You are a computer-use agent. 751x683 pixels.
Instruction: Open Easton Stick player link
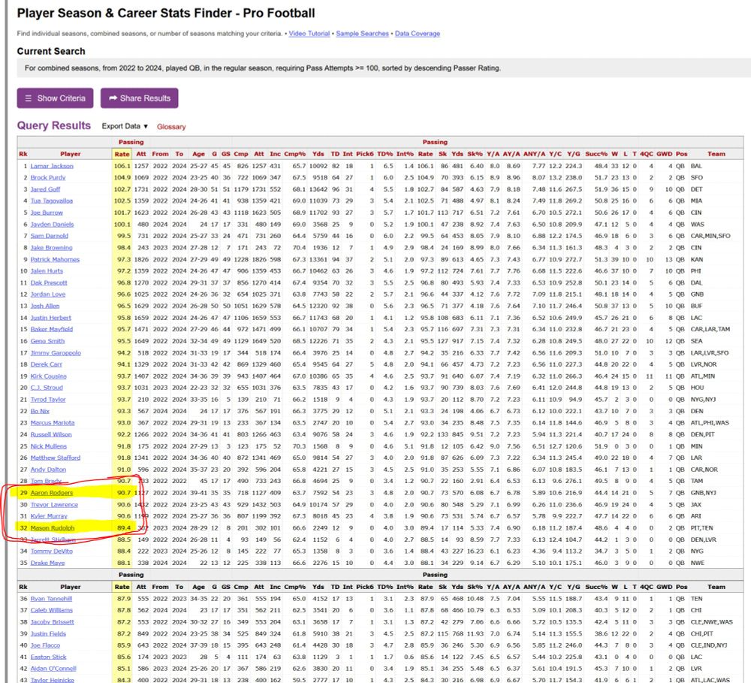coord(48,657)
